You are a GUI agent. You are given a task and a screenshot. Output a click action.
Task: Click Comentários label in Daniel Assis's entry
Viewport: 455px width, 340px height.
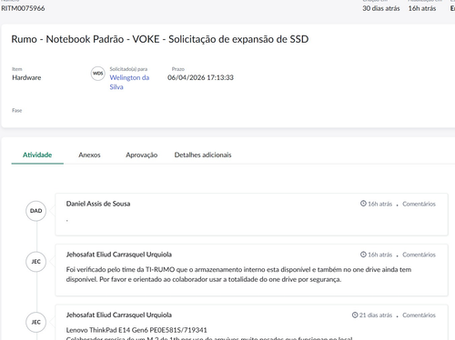pyautogui.click(x=419, y=204)
